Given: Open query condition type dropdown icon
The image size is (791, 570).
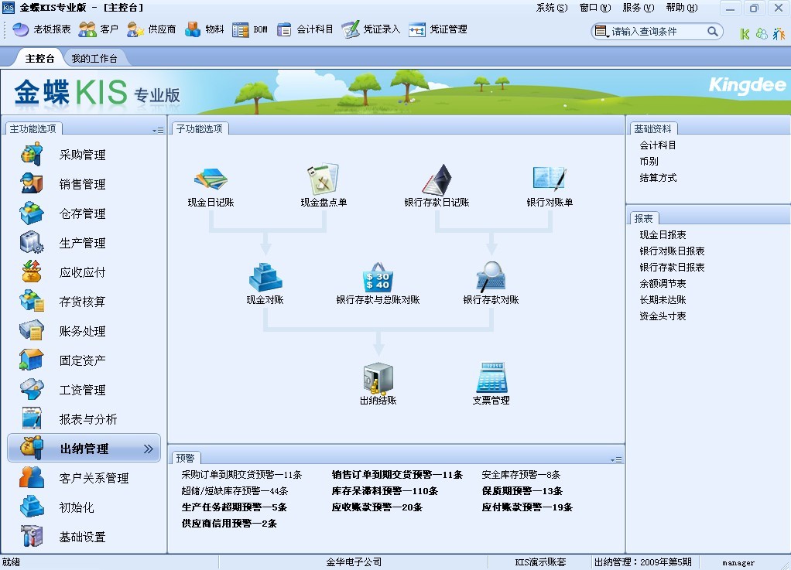Looking at the screenshot, I should [601, 32].
